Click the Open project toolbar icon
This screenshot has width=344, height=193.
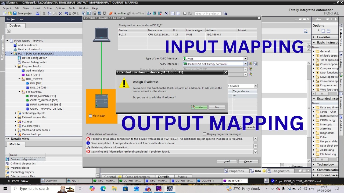tap(10, 13)
